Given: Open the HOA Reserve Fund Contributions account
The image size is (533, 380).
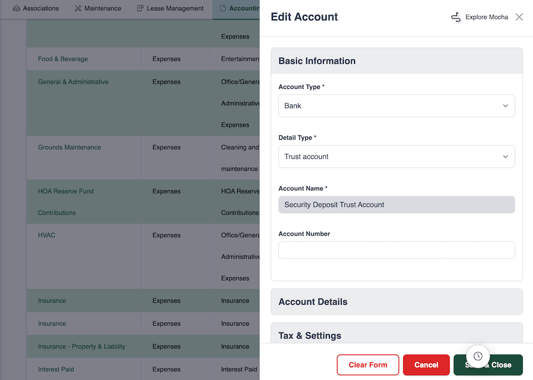Looking at the screenshot, I should 66,202.
